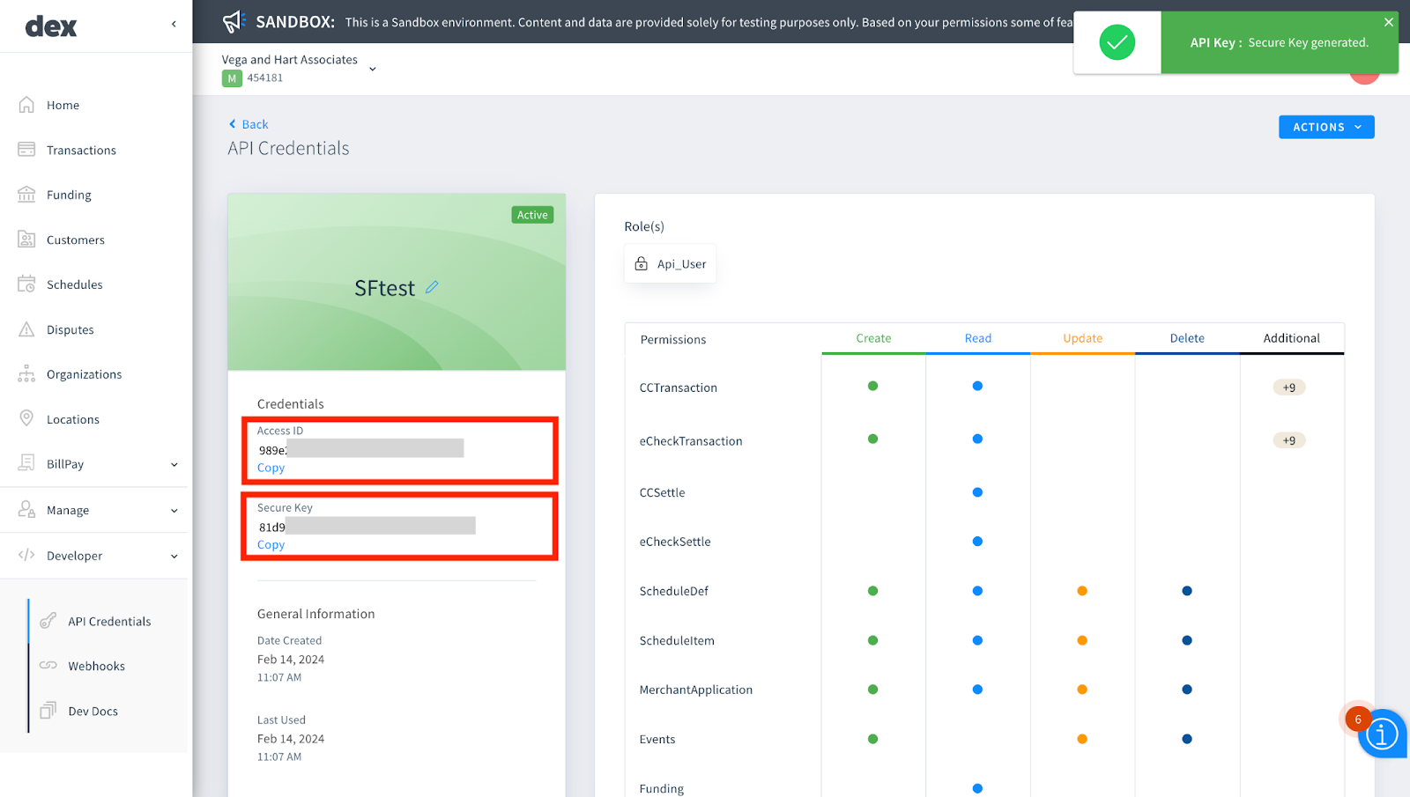Copy the Access ID credential

(270, 467)
